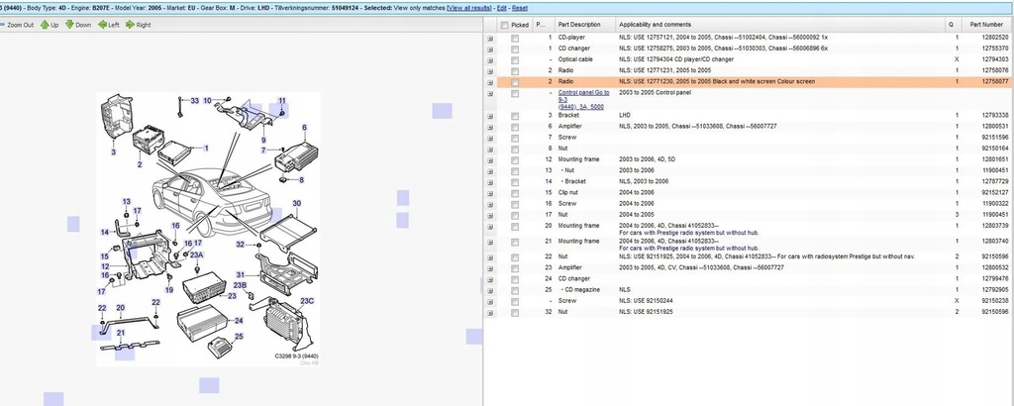1014x406 pixels.
Task: Click 'NLS: USE 12771231, 2005 to 2005' comment
Action: pyautogui.click(x=664, y=70)
